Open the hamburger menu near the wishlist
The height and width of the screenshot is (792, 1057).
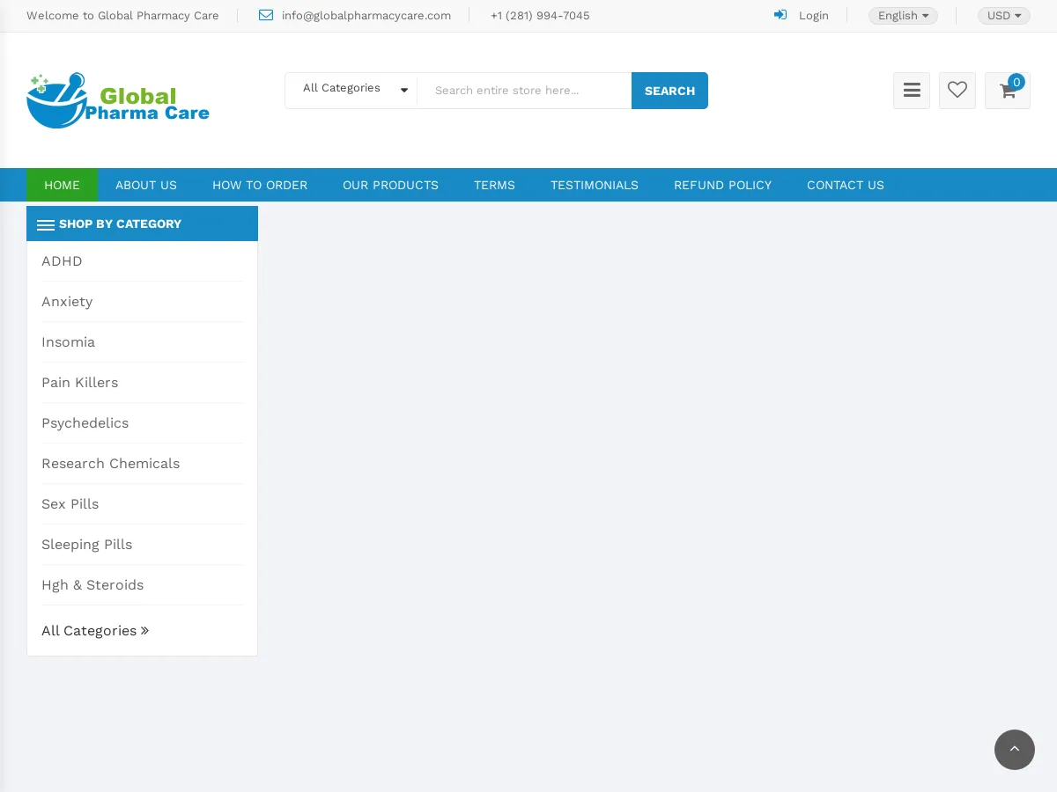click(912, 91)
